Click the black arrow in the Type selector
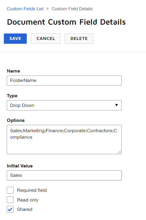 click(x=117, y=105)
